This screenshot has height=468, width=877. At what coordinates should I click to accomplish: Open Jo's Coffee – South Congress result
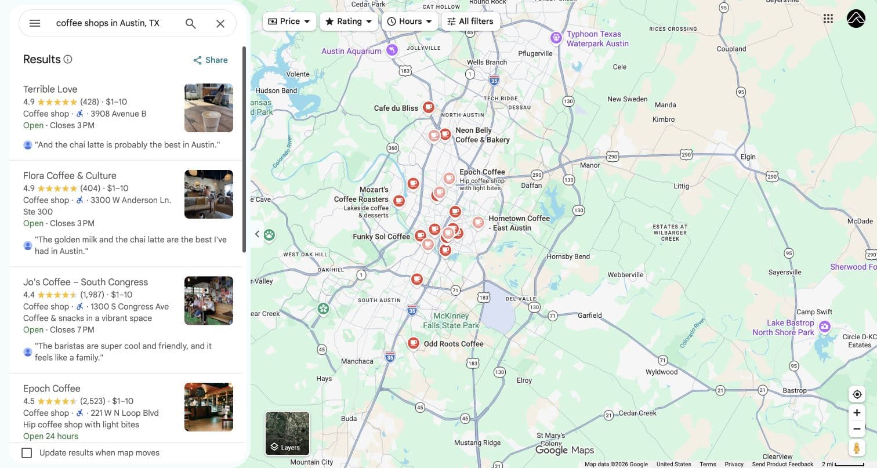coord(125,320)
